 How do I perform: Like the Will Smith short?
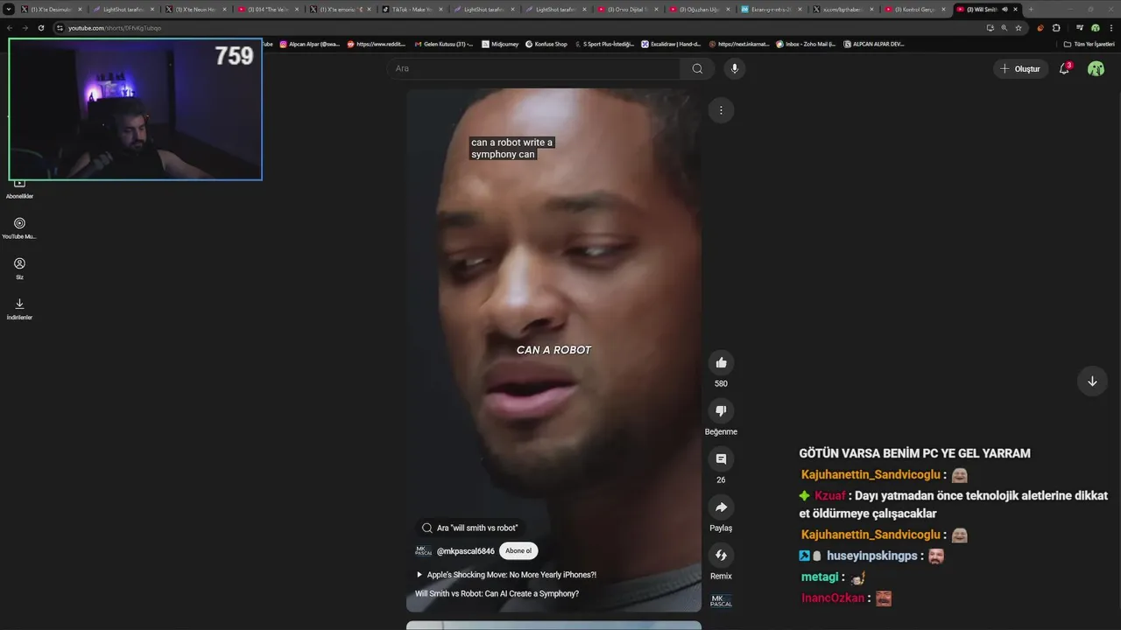pos(721,362)
